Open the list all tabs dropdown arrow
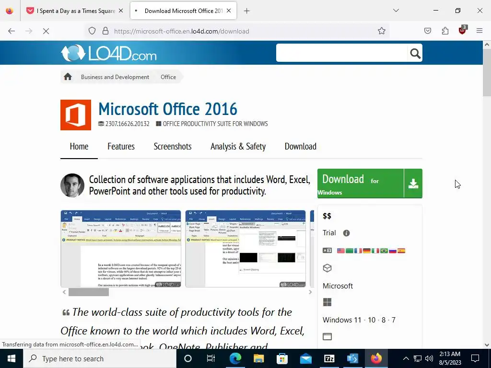Image resolution: width=491 pixels, height=368 pixels. tap(396, 11)
